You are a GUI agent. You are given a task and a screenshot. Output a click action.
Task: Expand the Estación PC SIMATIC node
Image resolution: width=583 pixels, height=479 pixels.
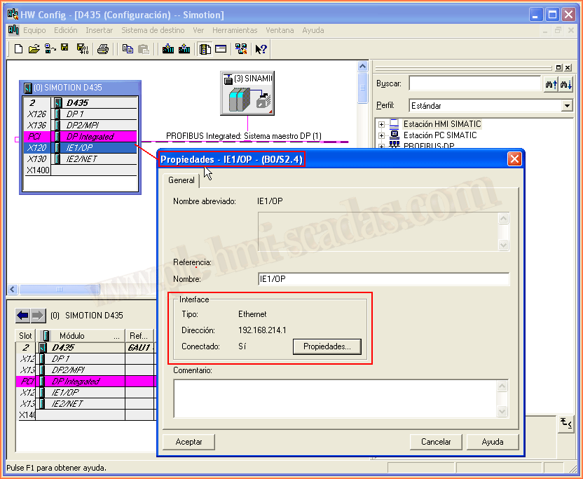382,135
